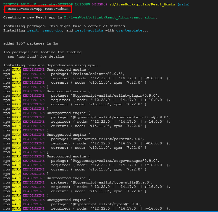Image resolution: width=218 pixels, height=212 pixels.
Task: Click the /d/ivesWork/gitlab/React_Admin working directory
Action: pyautogui.click(x=142, y=4)
